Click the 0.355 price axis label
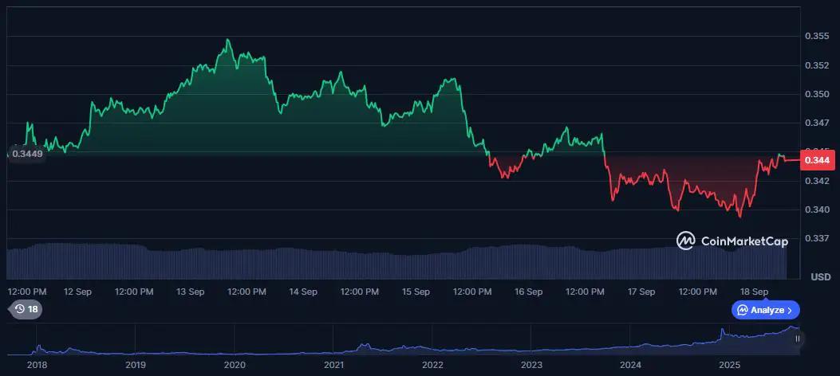Image resolution: width=840 pixels, height=376 pixels. (815, 36)
